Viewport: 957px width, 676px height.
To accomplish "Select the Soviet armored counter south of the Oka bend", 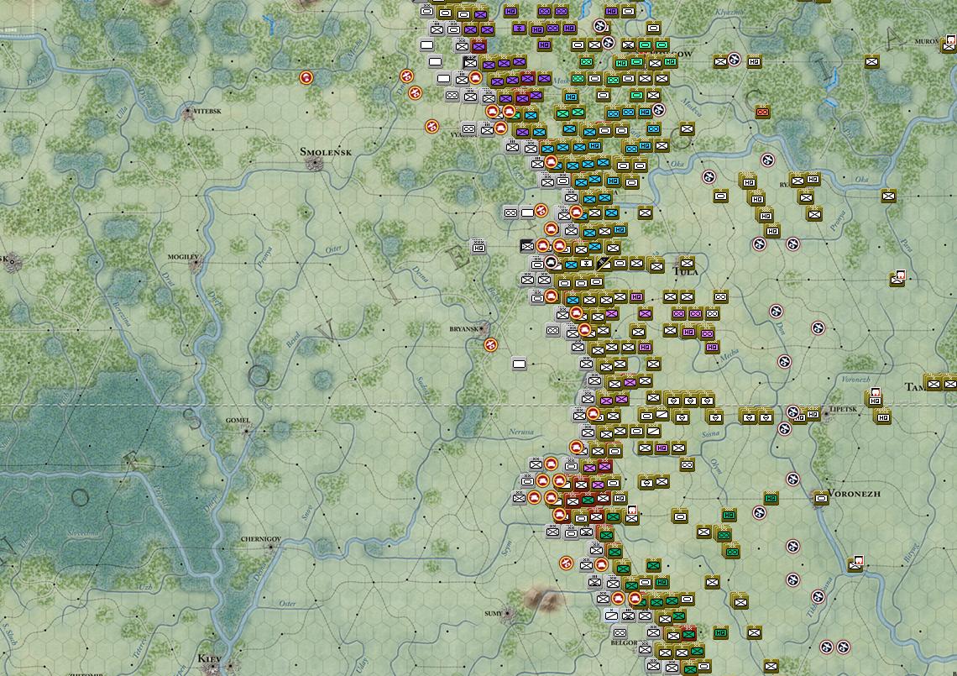I will pyautogui.click(x=721, y=196).
